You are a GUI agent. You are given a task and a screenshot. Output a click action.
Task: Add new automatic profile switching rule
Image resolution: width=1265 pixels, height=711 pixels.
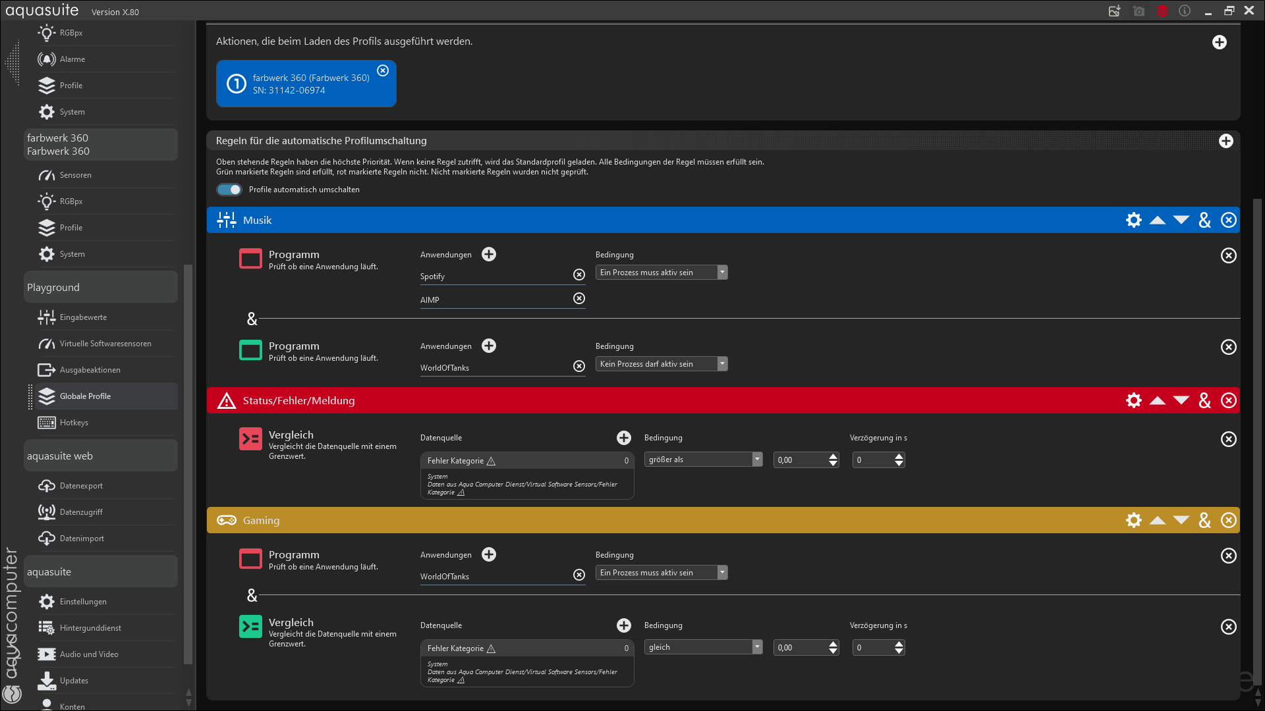click(x=1225, y=141)
